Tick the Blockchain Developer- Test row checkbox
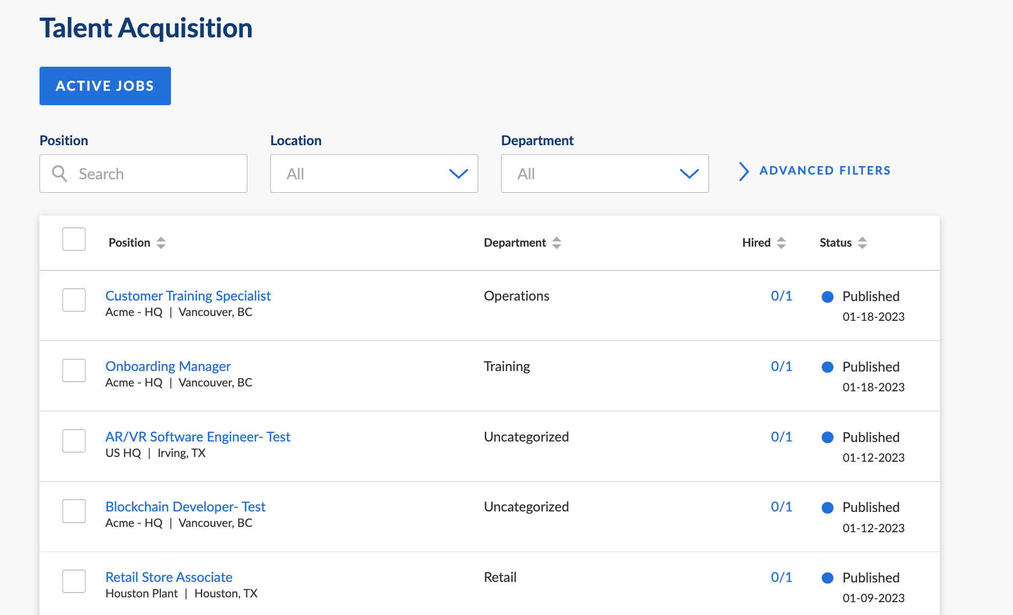The width and height of the screenshot is (1013, 615). 74,511
